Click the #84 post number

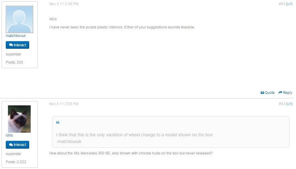point(282,104)
